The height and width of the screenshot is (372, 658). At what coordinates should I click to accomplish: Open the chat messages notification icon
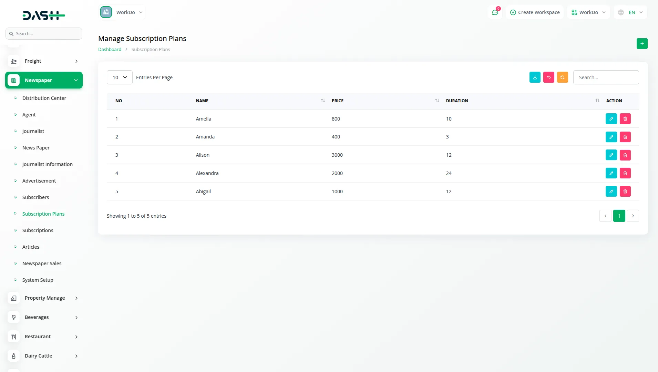click(x=495, y=12)
